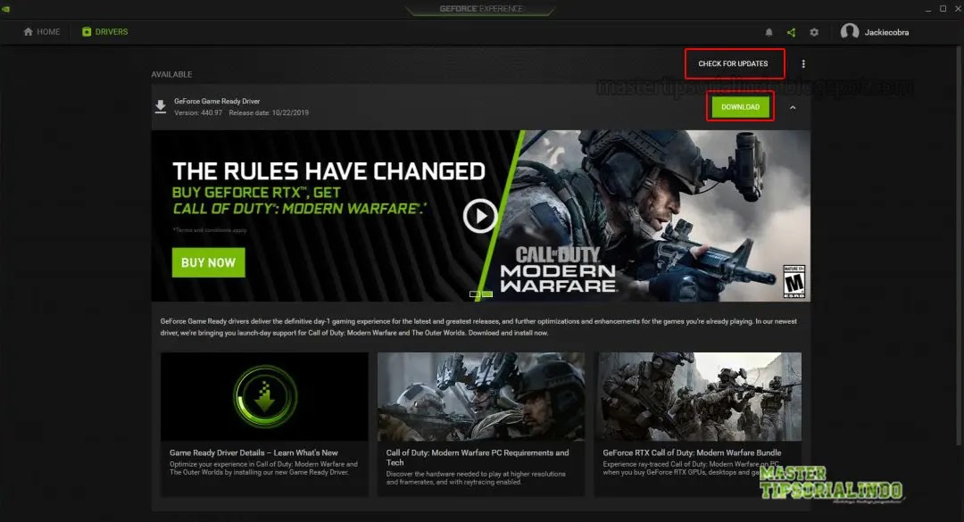Open Modern Warfare PC Requirements thumbnail
The height and width of the screenshot is (522, 964).
click(x=481, y=396)
